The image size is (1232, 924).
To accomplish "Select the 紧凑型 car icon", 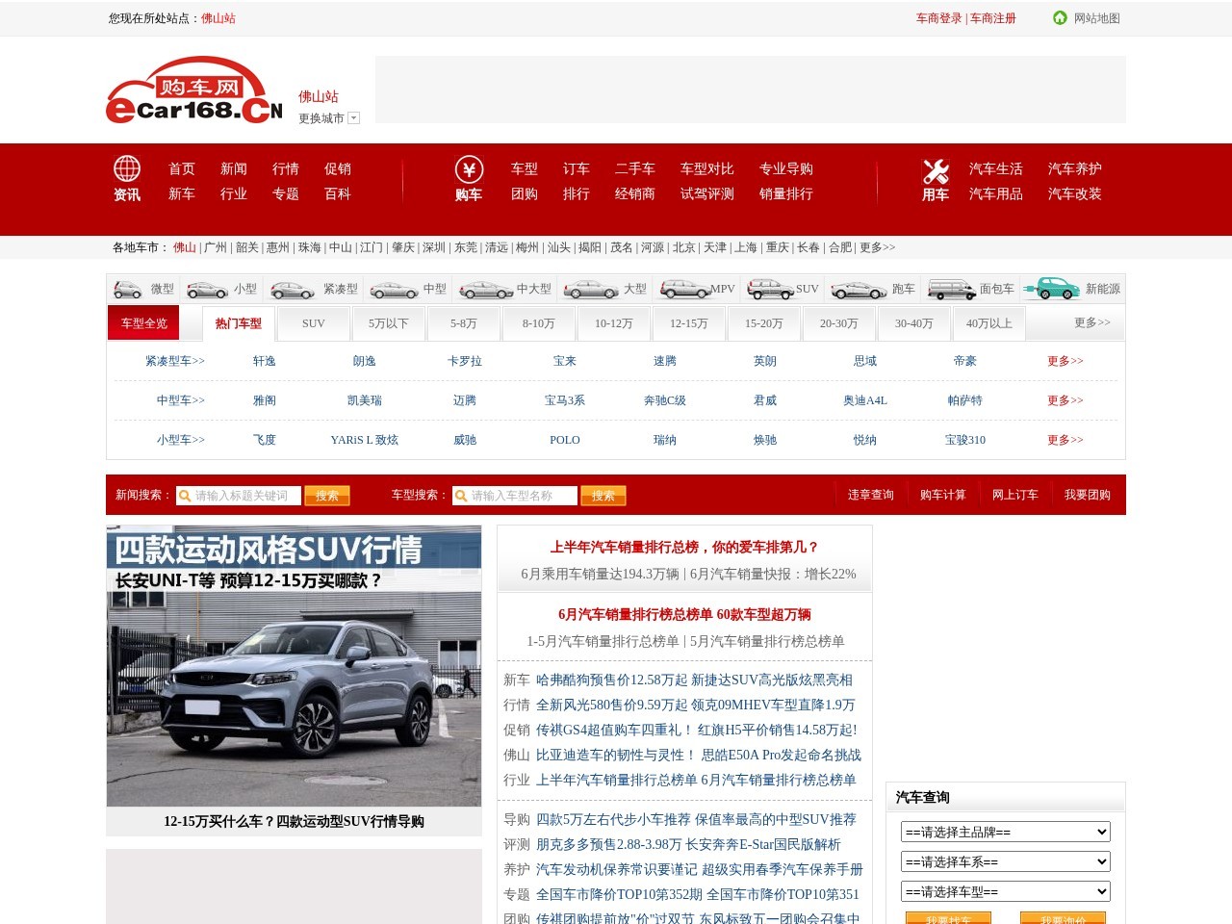I will point(293,290).
